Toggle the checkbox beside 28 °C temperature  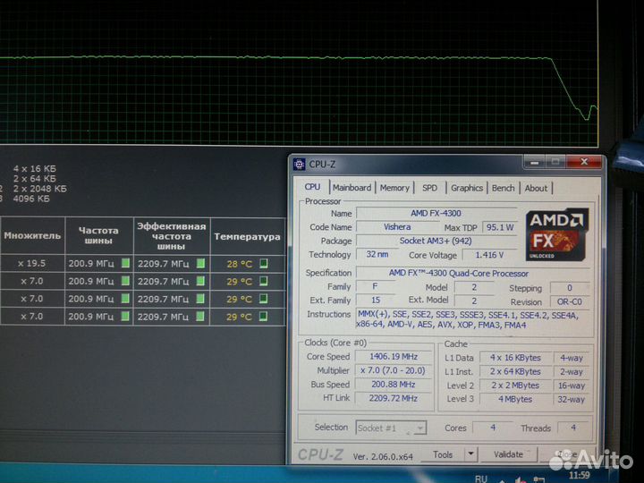tap(264, 263)
